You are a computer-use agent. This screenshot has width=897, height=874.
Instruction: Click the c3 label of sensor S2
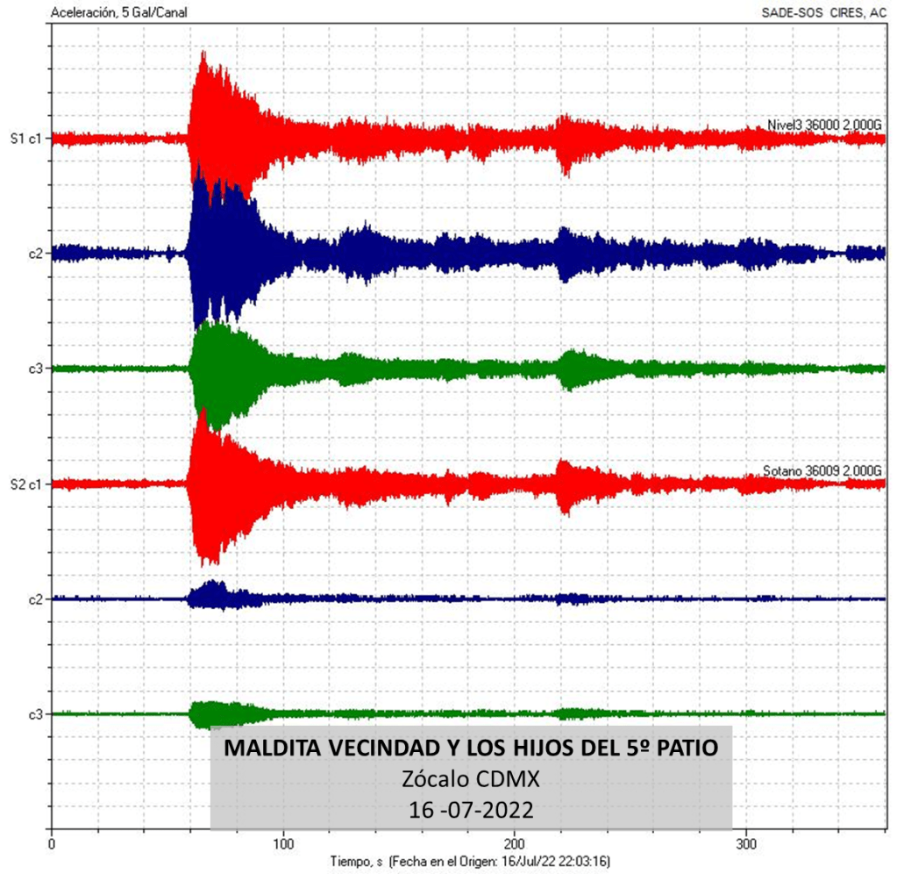click(x=35, y=714)
